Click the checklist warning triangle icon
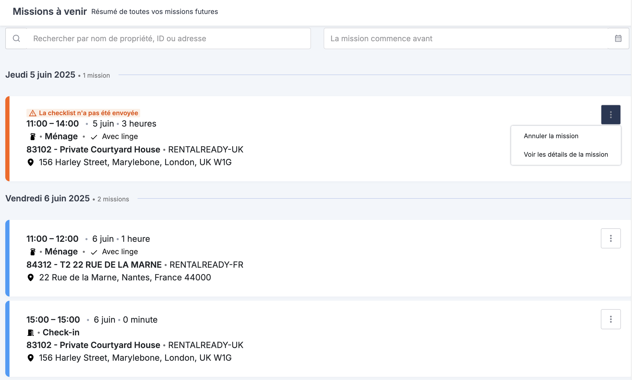 coord(33,113)
